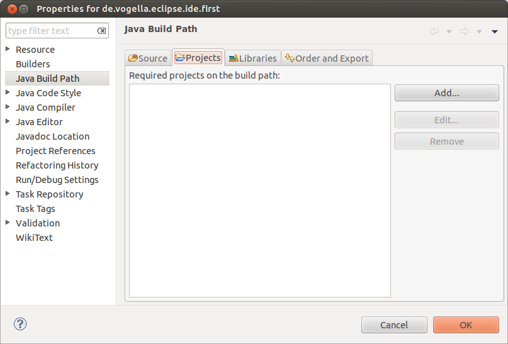Select Java Code Style entry
This screenshot has height=344, width=508.
pos(48,93)
